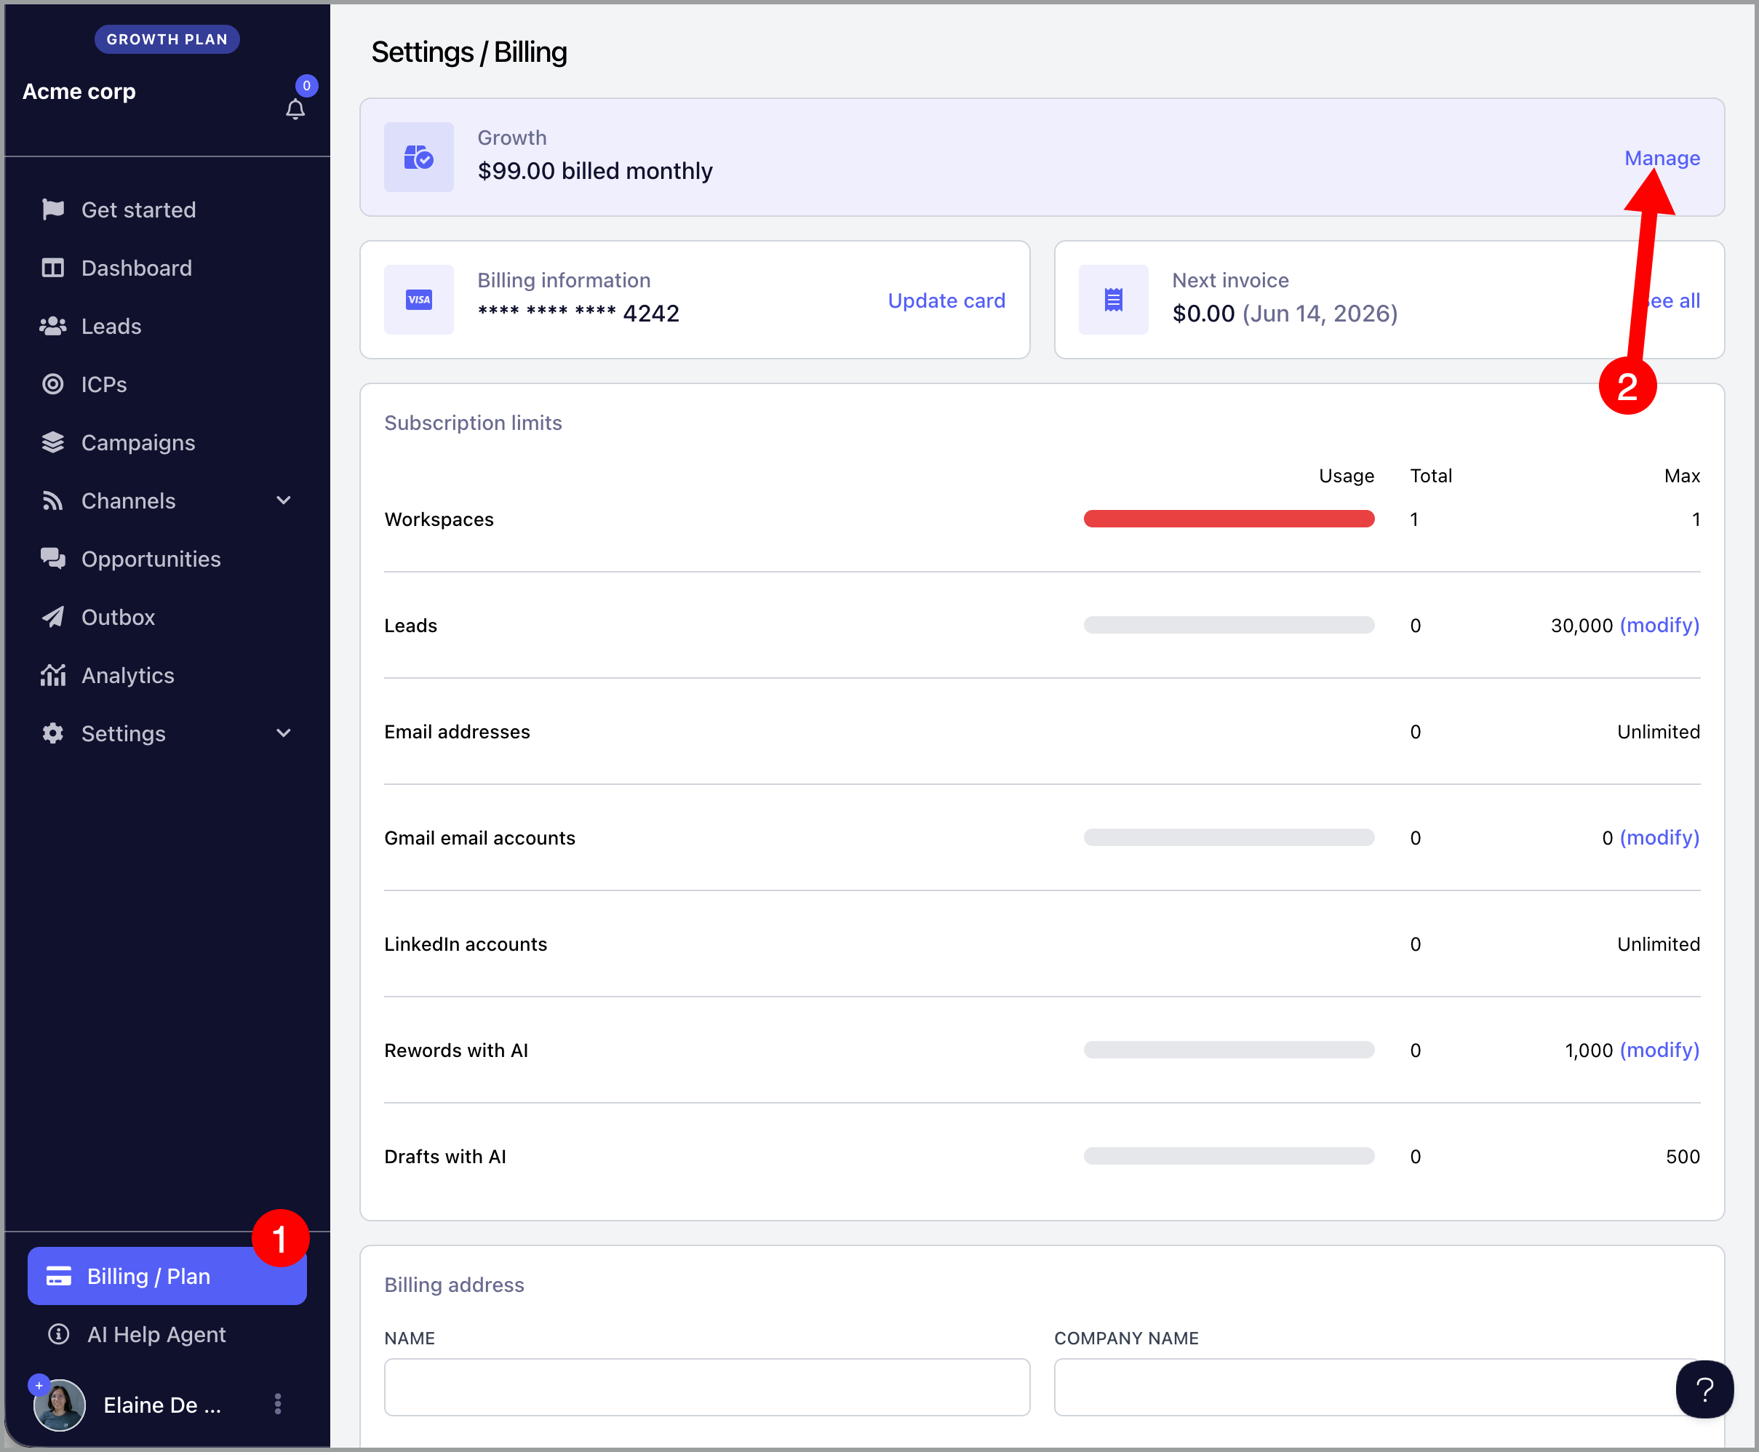
Task: Click the Acme corp workspace name
Action: [79, 91]
